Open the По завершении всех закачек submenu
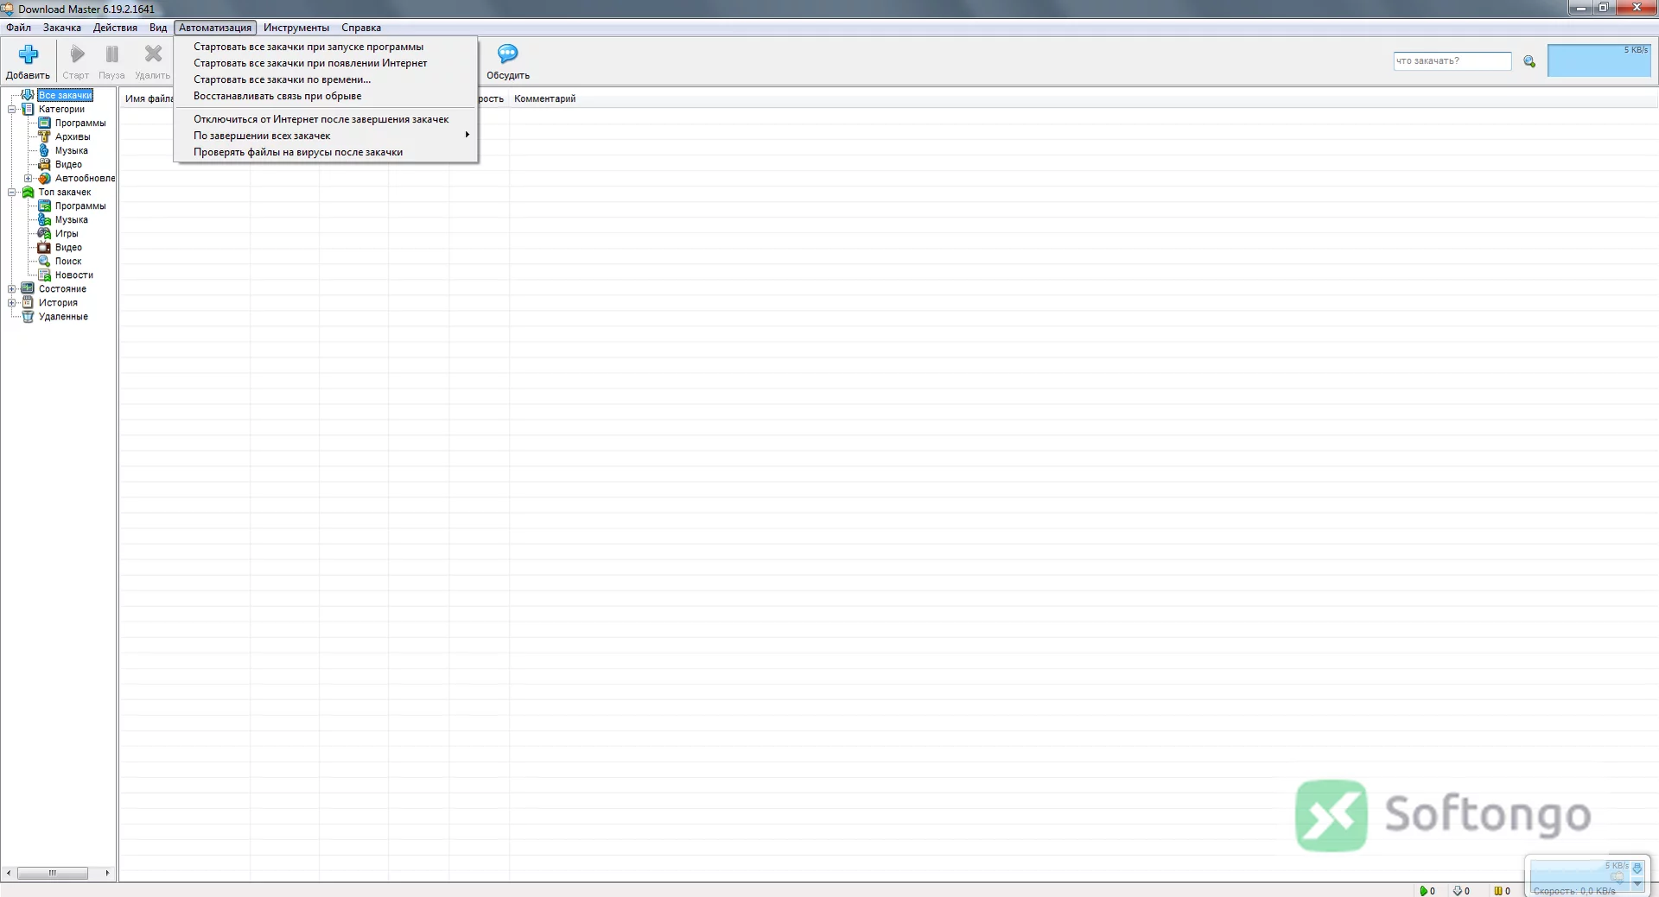Screen dimensions: 1659x897 point(326,136)
